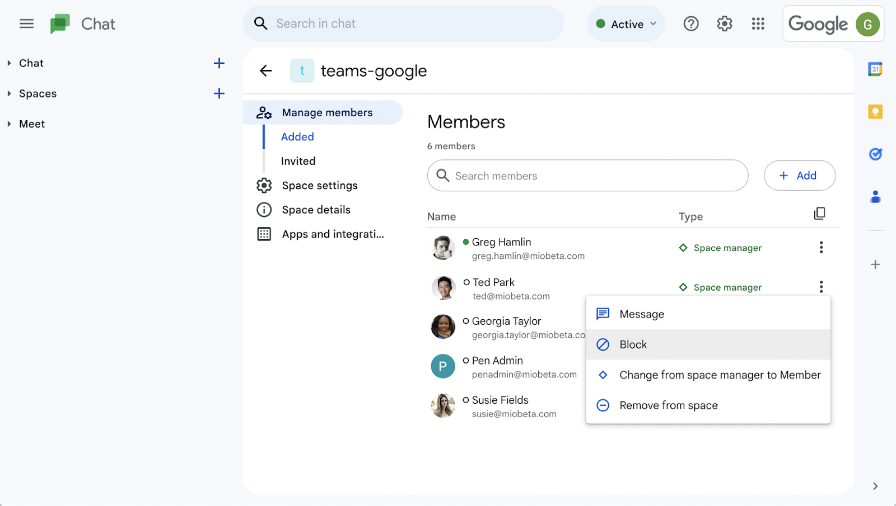Select Change from space manager to Member

708,375
